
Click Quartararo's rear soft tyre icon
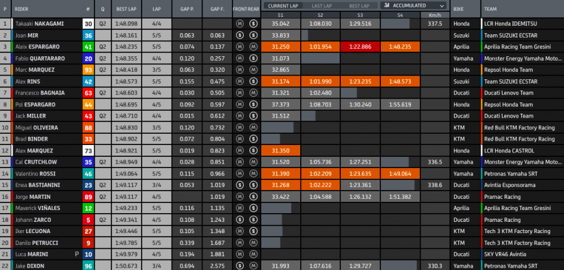(x=253, y=58)
